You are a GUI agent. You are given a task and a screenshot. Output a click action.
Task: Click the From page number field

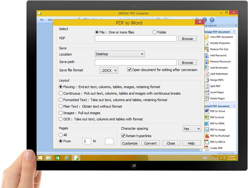coord(87,141)
